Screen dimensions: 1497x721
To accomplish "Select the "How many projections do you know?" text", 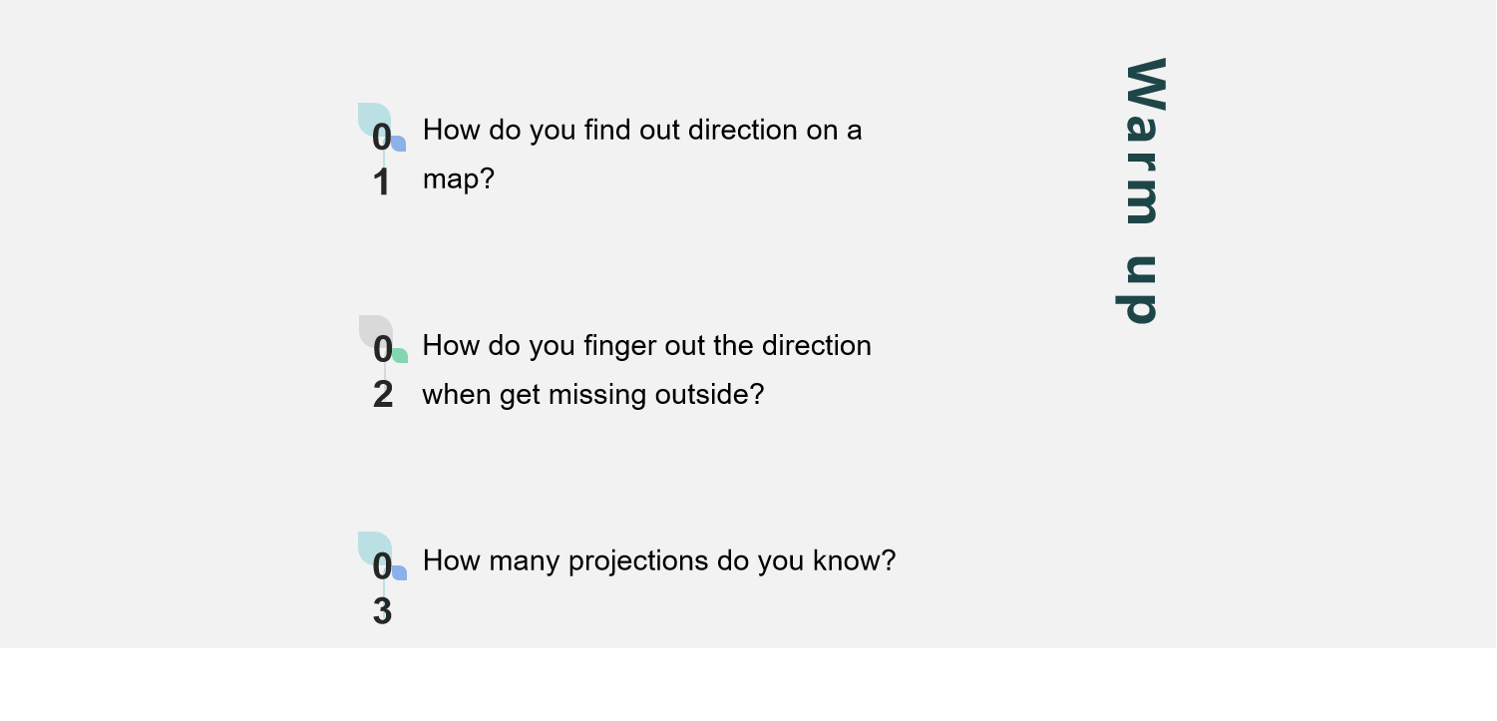I will tap(658, 560).
